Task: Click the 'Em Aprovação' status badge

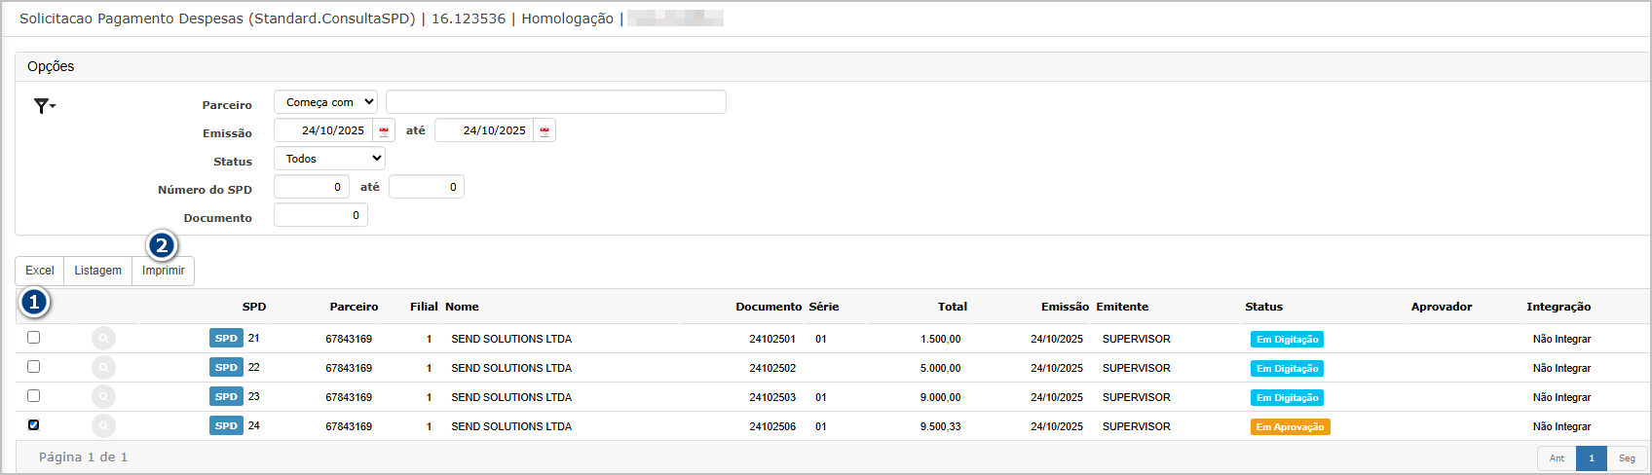Action: click(1290, 427)
